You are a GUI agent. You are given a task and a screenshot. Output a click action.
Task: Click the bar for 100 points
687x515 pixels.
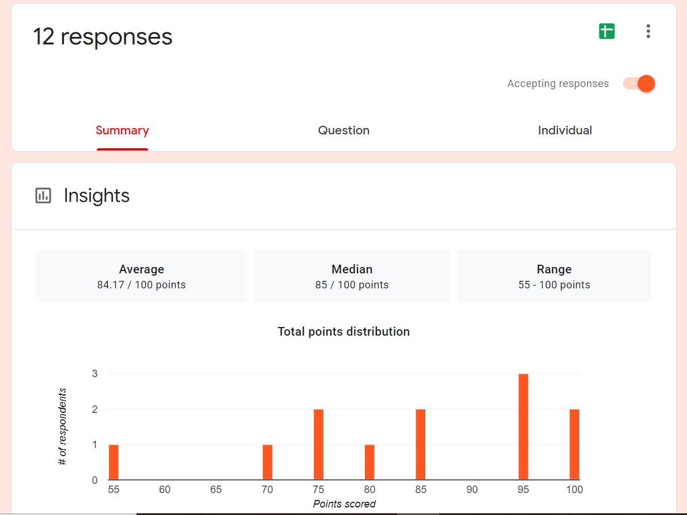pyautogui.click(x=574, y=444)
